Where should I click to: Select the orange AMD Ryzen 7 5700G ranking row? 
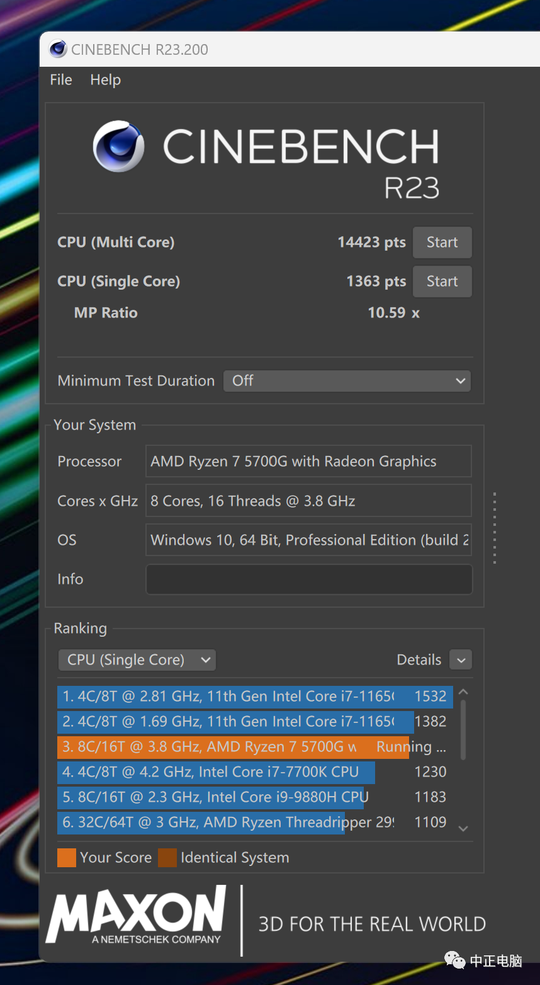255,747
